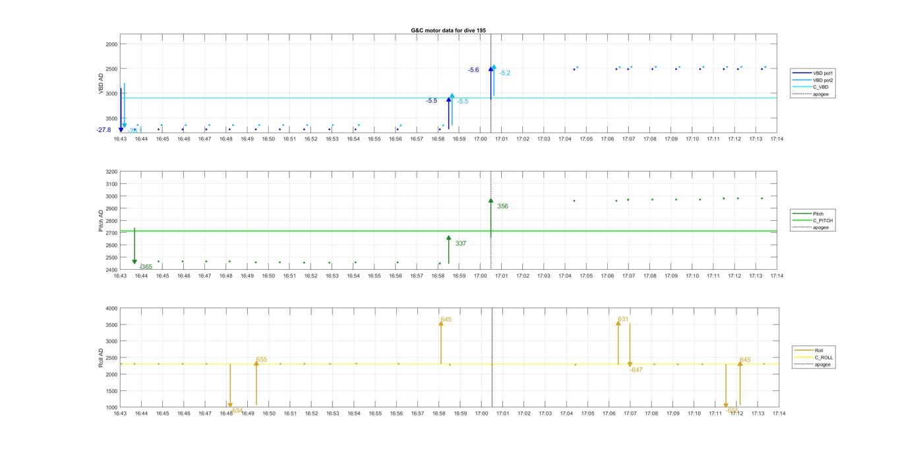Screen dimensions: 923x457
Task: Click the "356" pitch data label
Action: click(502, 206)
